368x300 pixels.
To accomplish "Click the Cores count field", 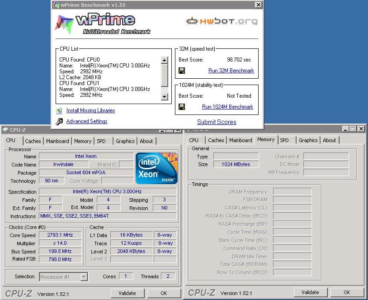I will coord(126,276).
